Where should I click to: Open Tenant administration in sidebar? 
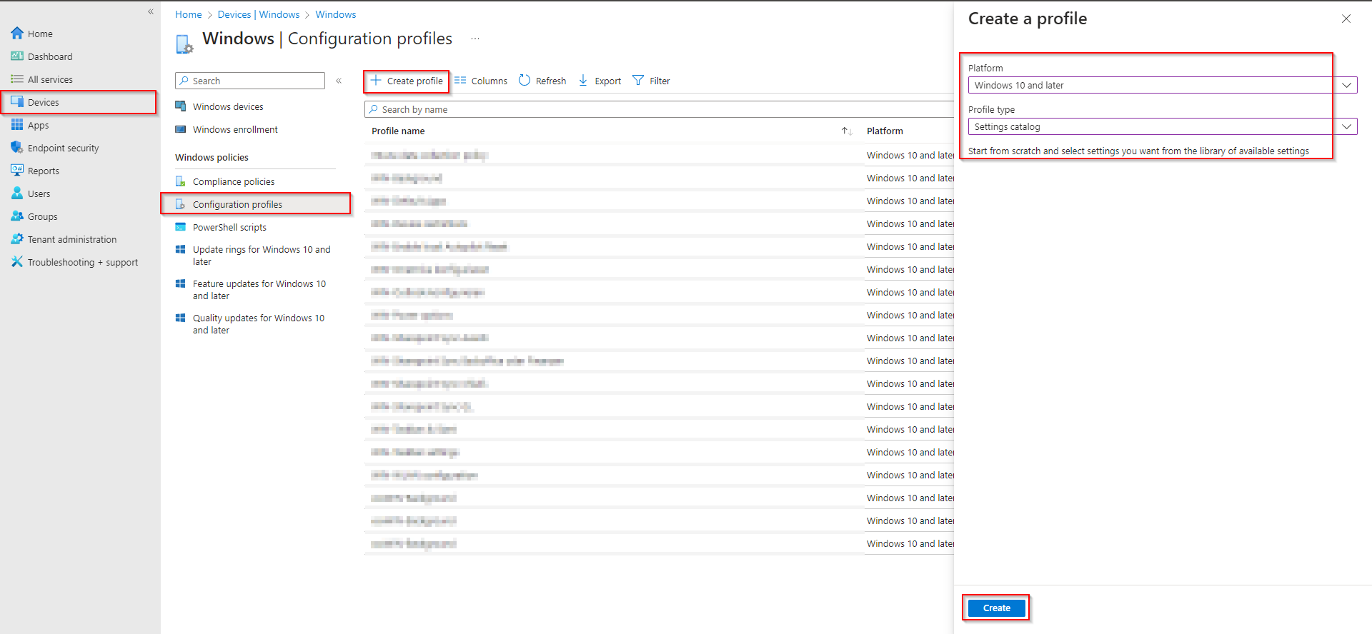(72, 239)
